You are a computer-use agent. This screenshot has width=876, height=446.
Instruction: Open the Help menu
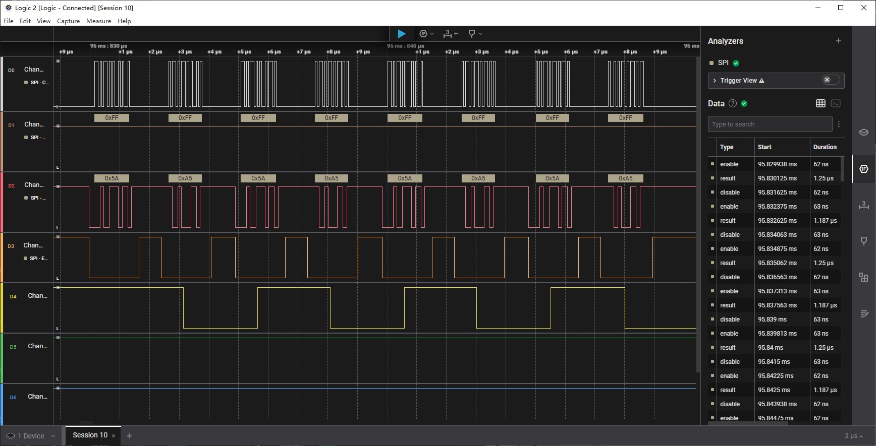click(124, 21)
